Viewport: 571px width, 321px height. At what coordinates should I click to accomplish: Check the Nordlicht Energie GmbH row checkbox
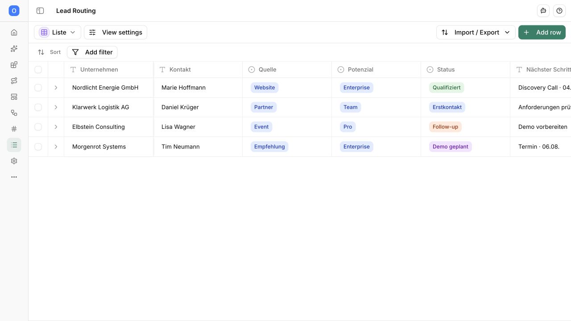pos(38,88)
